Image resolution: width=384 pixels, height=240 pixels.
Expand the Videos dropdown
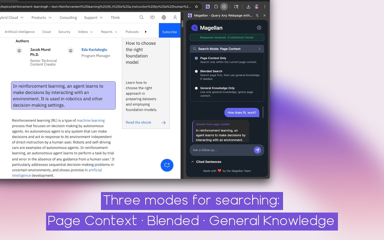pos(85,32)
